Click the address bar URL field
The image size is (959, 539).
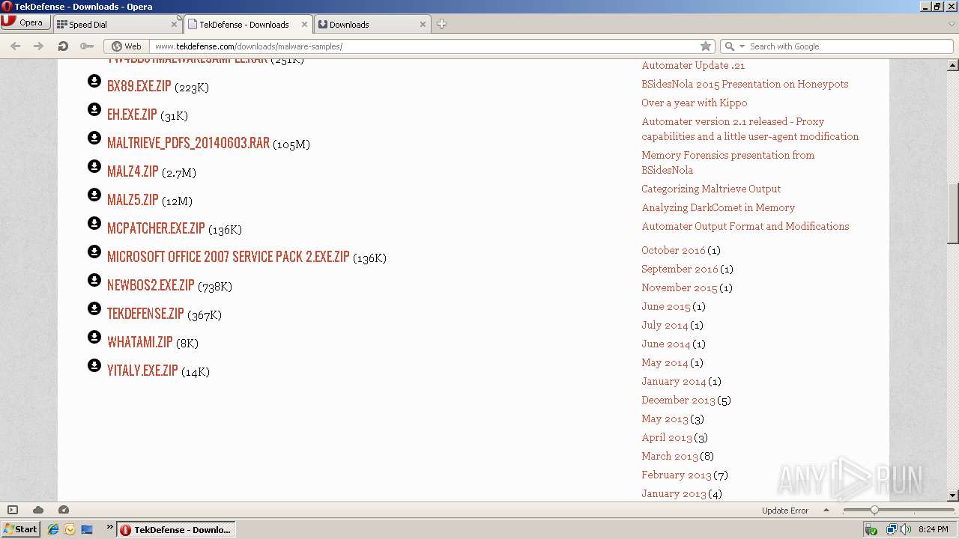pyautogui.click(x=424, y=46)
